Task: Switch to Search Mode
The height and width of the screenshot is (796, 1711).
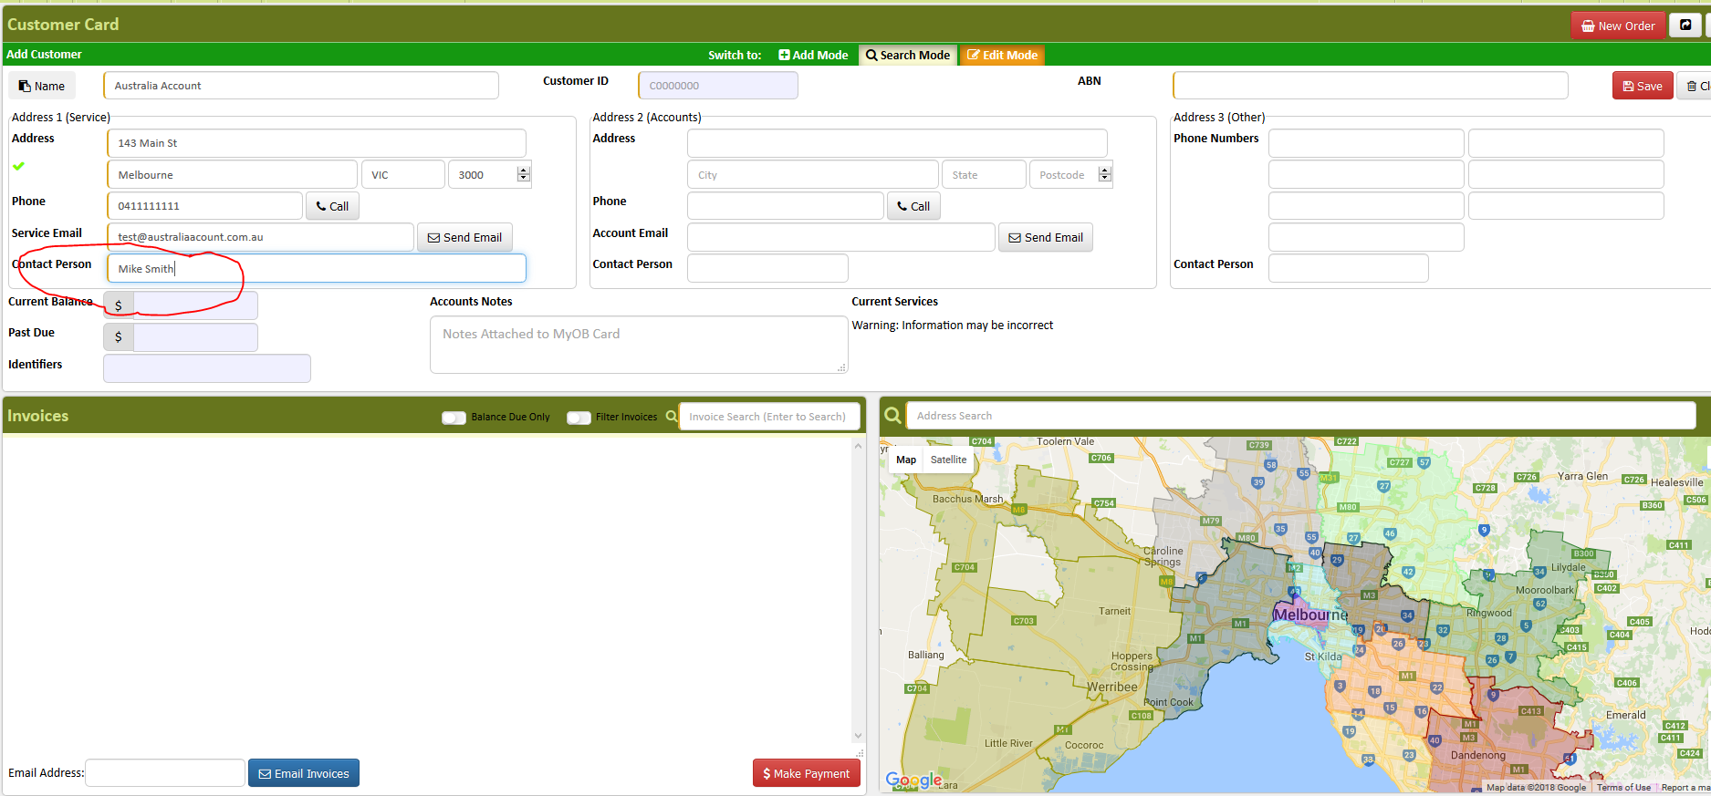Action: (x=908, y=55)
